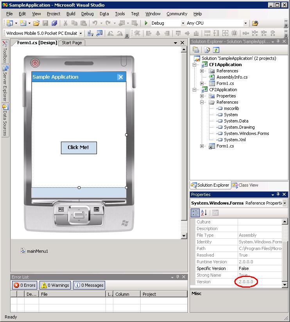The height and width of the screenshot is (322, 290).
Task: Click Solution Explorer Properties icon
Action: [196, 50]
